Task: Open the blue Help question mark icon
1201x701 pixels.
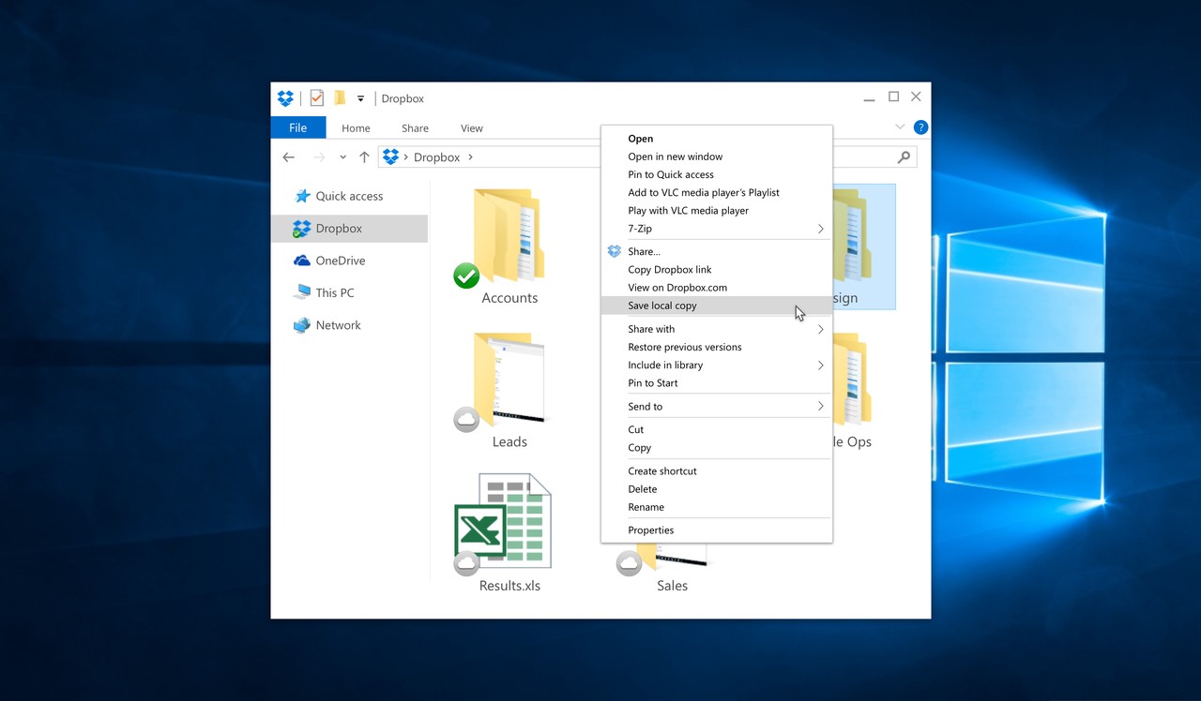Action: pos(920,127)
